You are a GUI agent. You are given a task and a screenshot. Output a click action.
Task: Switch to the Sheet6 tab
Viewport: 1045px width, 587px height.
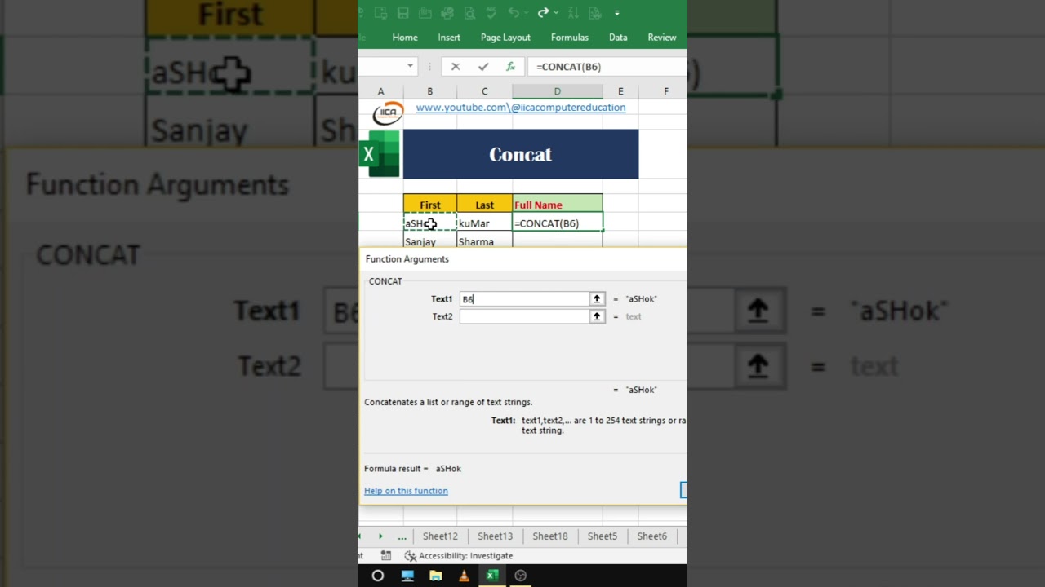(651, 536)
